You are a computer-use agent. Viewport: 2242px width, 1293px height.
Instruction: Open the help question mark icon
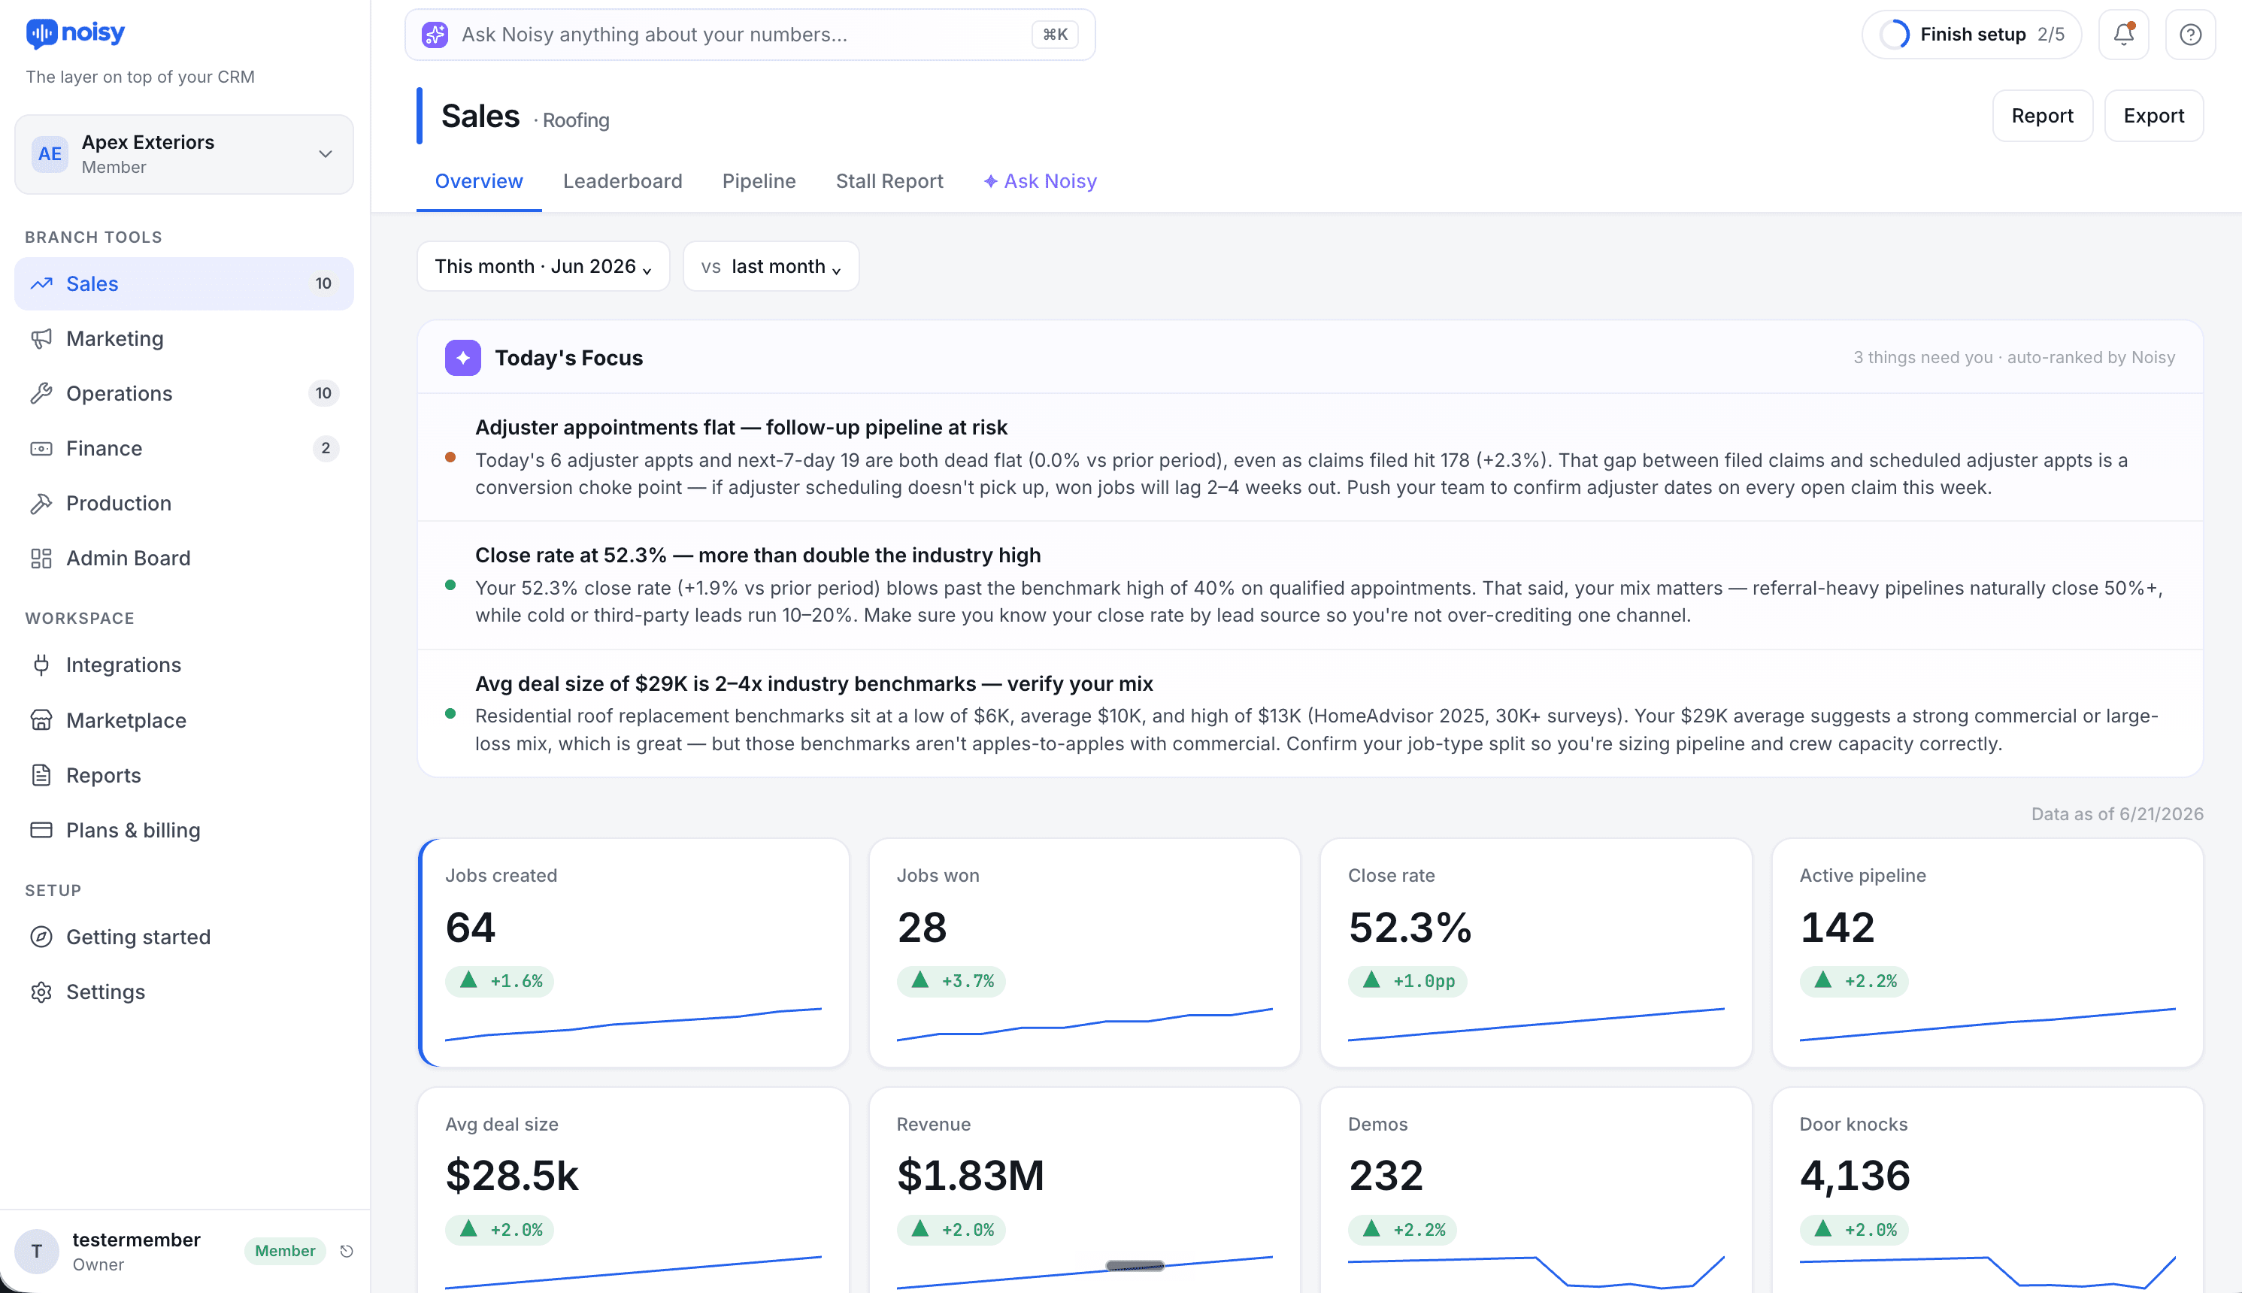(x=2191, y=35)
